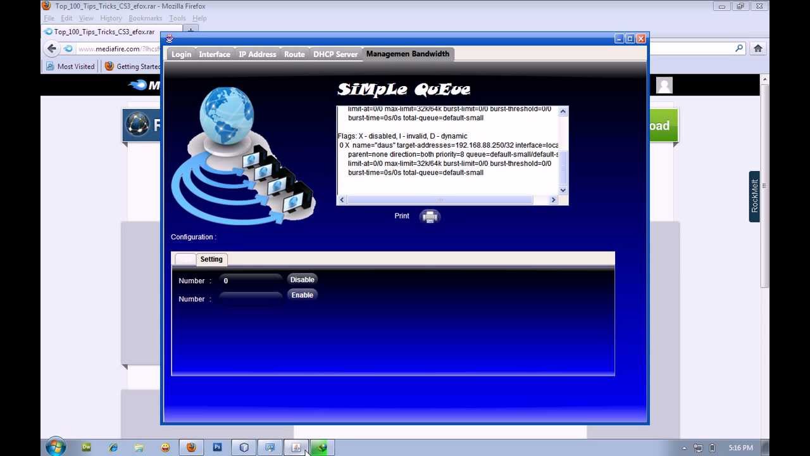
Task: Focus the empty Number field for Enable
Action: point(251,298)
